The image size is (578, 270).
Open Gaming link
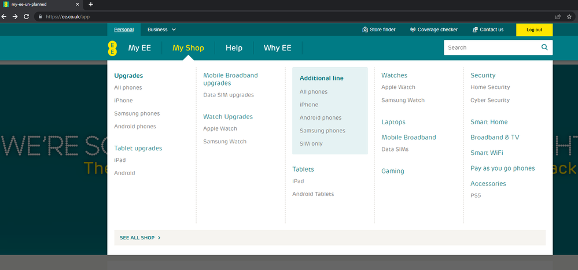[x=393, y=171]
